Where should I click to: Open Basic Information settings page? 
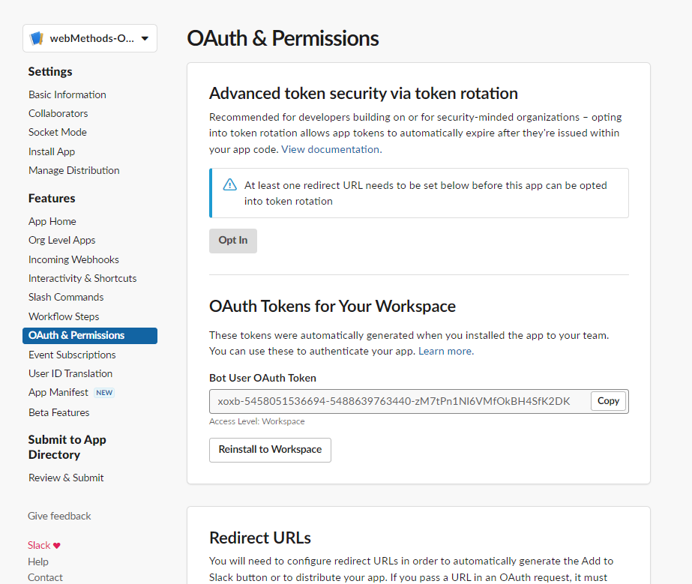[67, 94]
